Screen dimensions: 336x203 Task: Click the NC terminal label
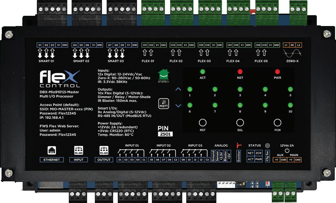292,45
